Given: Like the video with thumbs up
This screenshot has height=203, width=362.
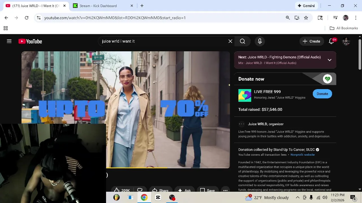Looking at the screenshot, I should (x=122, y=191).
